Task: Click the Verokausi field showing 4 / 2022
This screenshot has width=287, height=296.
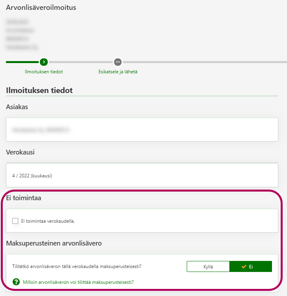Action: click(x=142, y=175)
